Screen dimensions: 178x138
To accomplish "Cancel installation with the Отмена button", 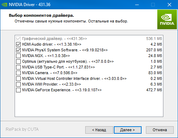I will [160, 130].
